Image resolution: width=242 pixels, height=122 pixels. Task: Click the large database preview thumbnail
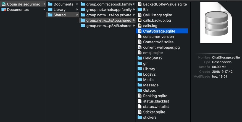tap(216, 23)
